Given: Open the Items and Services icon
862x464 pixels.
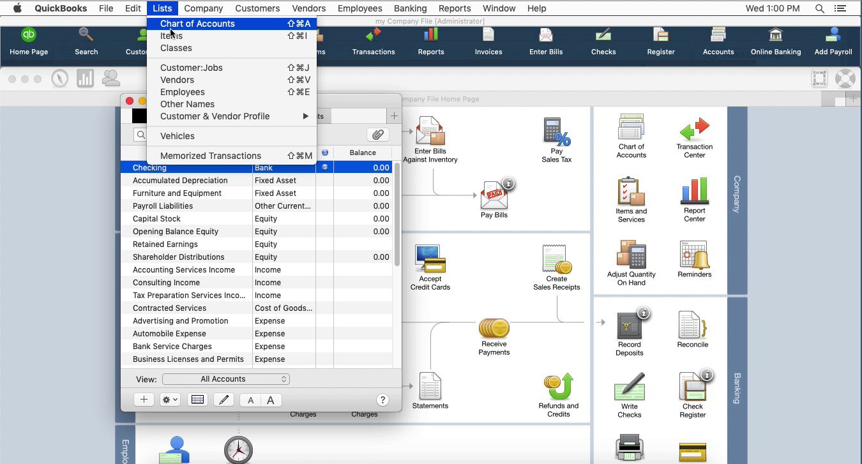Looking at the screenshot, I should 631,200.
